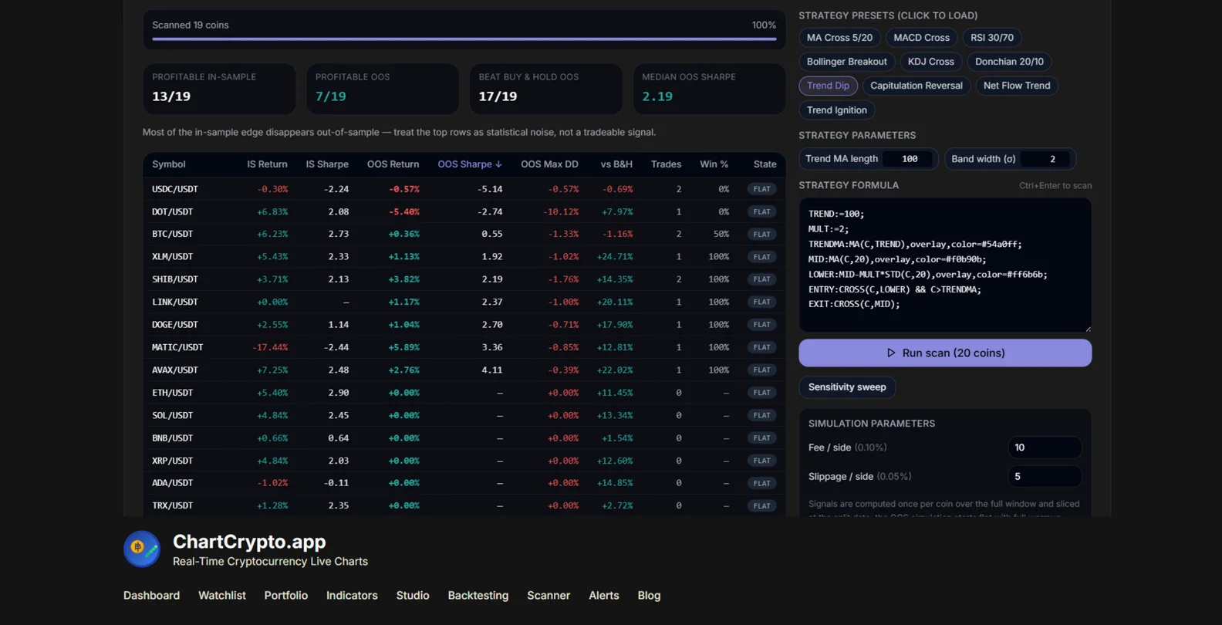Click the scan progress bar
Viewport: 1222px width, 625px height.
pyautogui.click(x=464, y=39)
